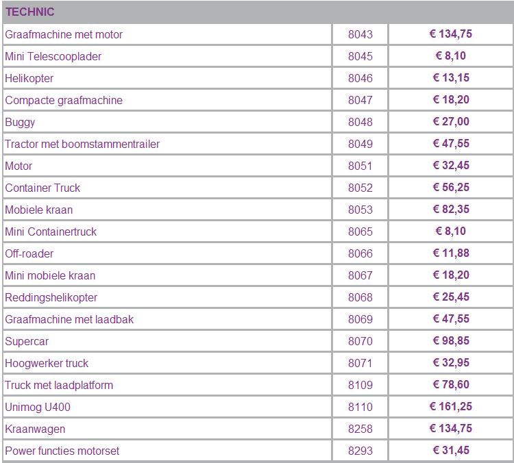Select 'Reddingshelikopter' product name
The width and height of the screenshot is (514, 463).
point(51,298)
